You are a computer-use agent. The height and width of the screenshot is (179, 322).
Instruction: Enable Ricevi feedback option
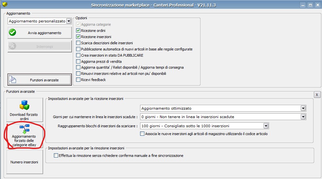[78, 80]
